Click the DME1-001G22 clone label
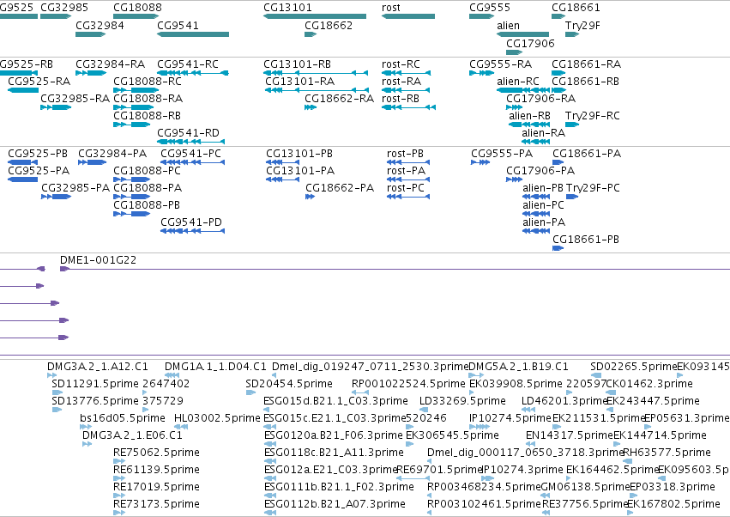 pos(99,260)
